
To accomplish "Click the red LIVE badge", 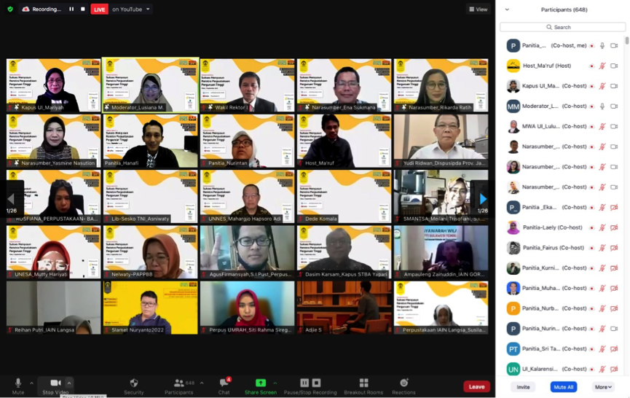I will pyautogui.click(x=99, y=9).
